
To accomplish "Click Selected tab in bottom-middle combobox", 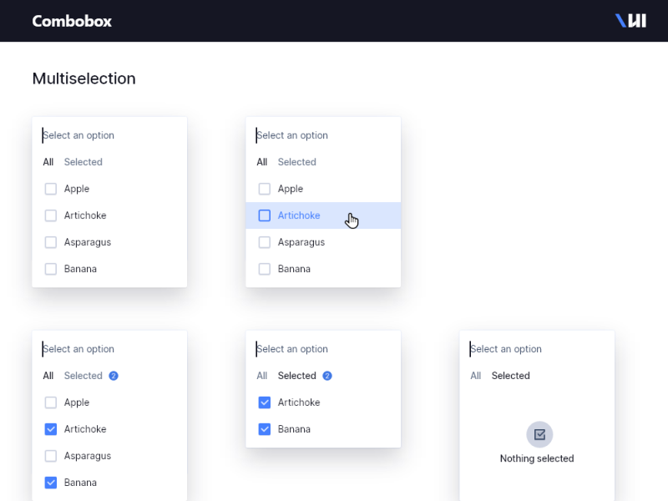I will [x=297, y=376].
